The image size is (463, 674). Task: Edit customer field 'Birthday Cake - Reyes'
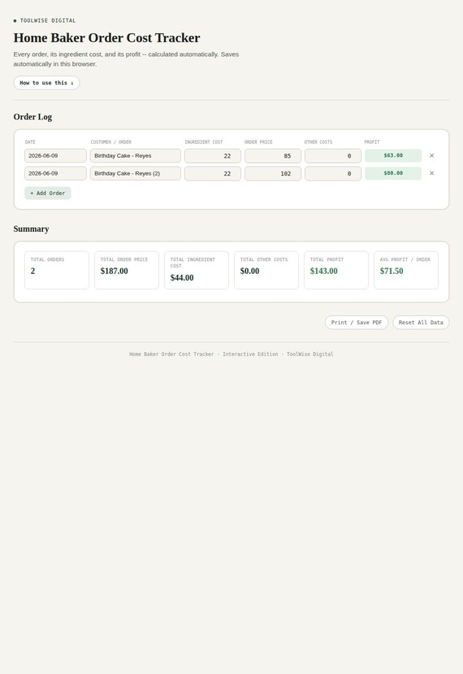[136, 155]
